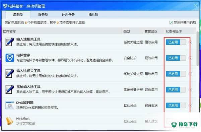Click the 电脑管家 shield logo in title bar
Image resolution: width=201 pixels, height=132 pixels.
click(5, 6)
